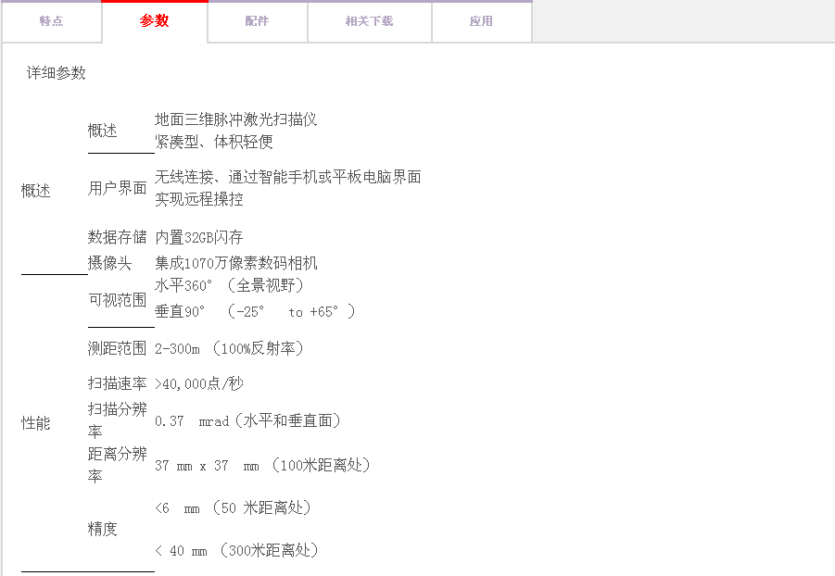The height and width of the screenshot is (576, 835).
Task: Click the 扫描分辨率 row label
Action: coord(118,420)
